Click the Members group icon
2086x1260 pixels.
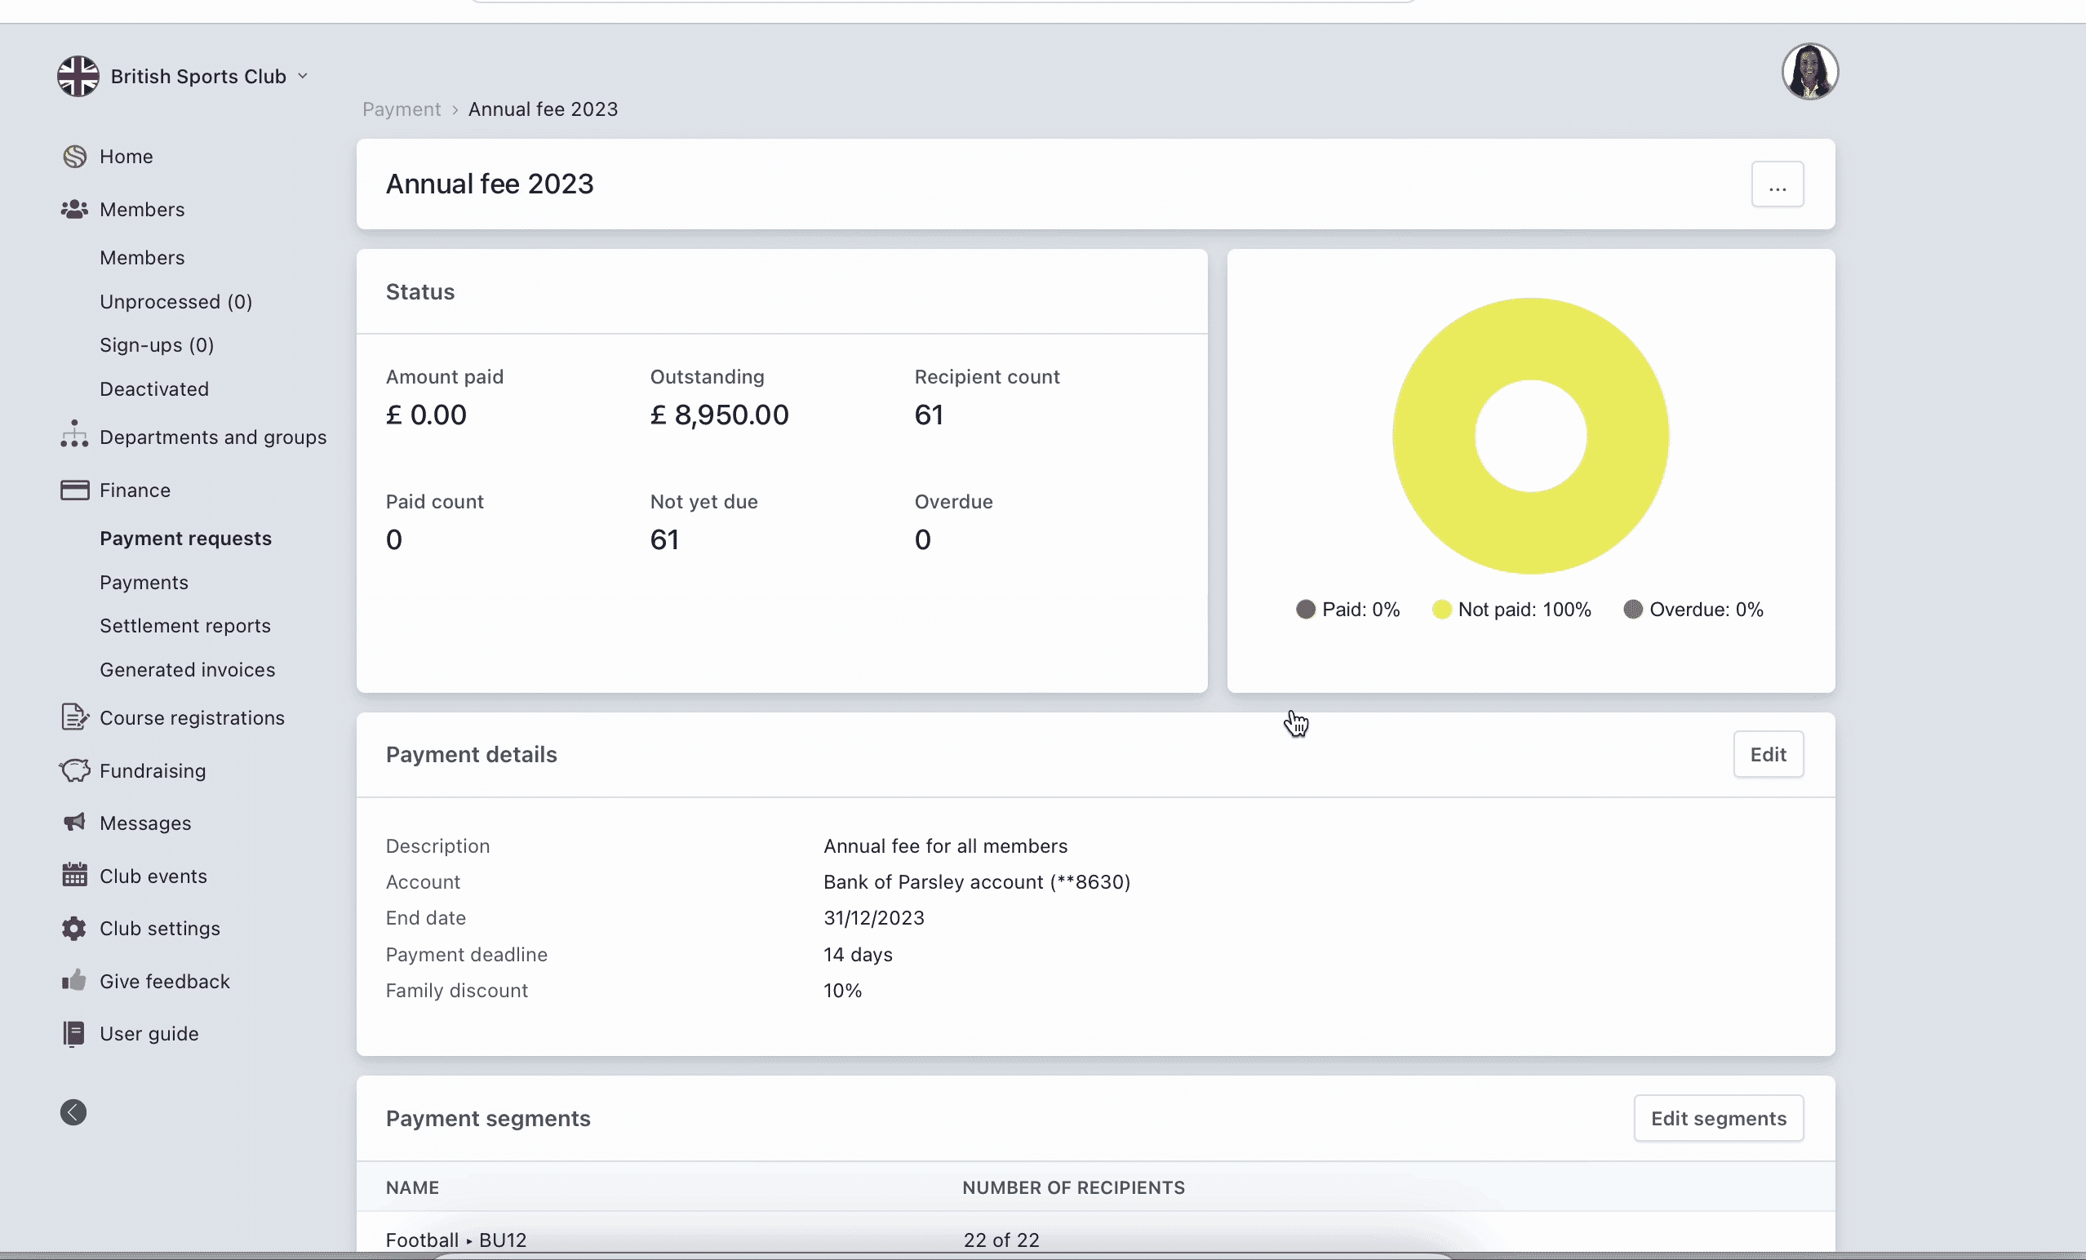click(x=74, y=209)
